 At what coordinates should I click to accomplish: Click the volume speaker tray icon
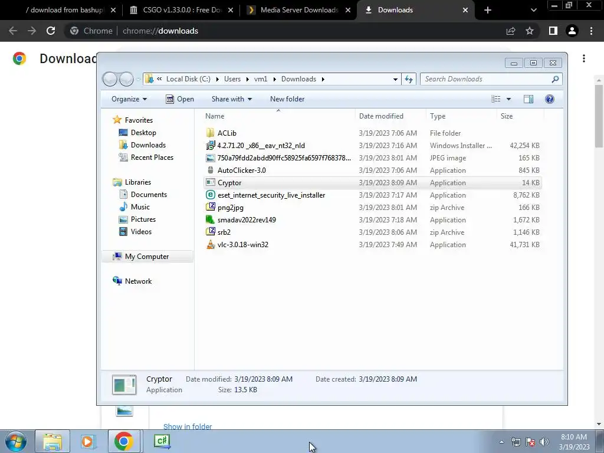pyautogui.click(x=544, y=442)
